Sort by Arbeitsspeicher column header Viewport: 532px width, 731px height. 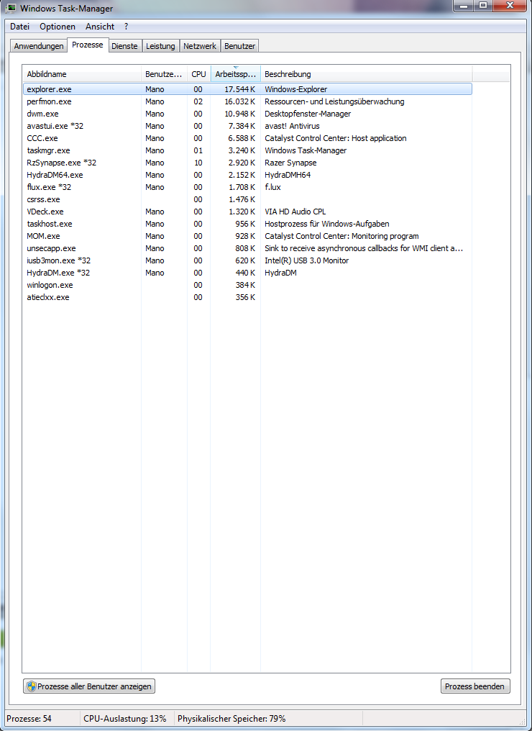(236, 74)
